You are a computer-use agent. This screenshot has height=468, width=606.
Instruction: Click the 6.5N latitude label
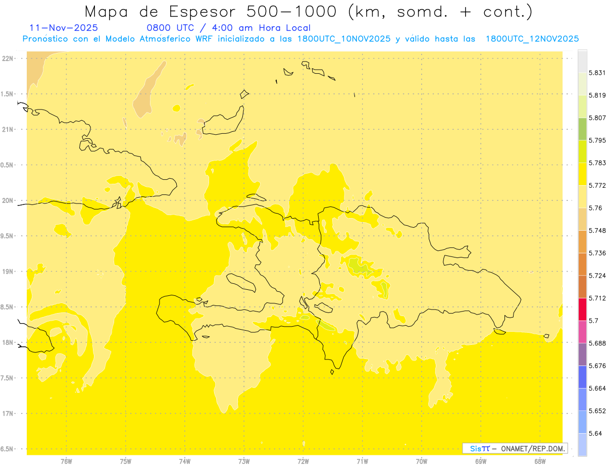tap(8, 449)
